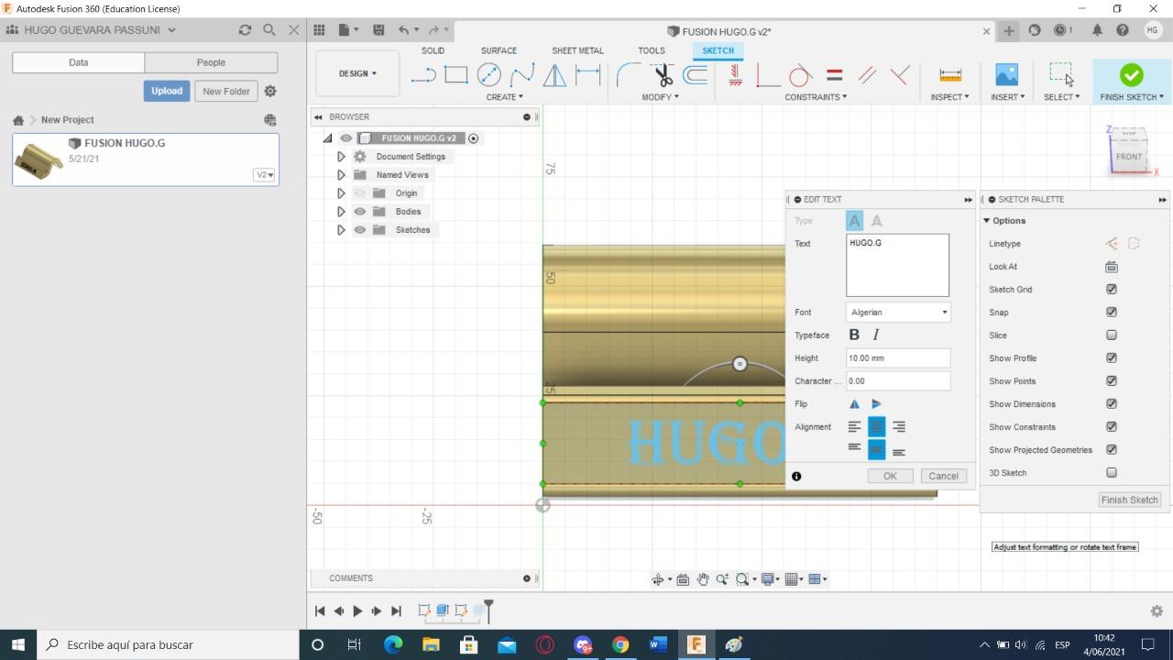Open notifications bell
Screen dimensions: 1173x660
pyautogui.click(x=1097, y=30)
